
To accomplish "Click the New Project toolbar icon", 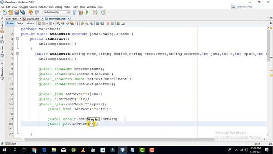I will 10,12.
